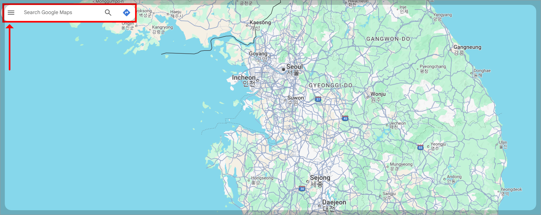The image size is (541, 215).
Task: Click the Jecheon label
Action: coord(397,125)
